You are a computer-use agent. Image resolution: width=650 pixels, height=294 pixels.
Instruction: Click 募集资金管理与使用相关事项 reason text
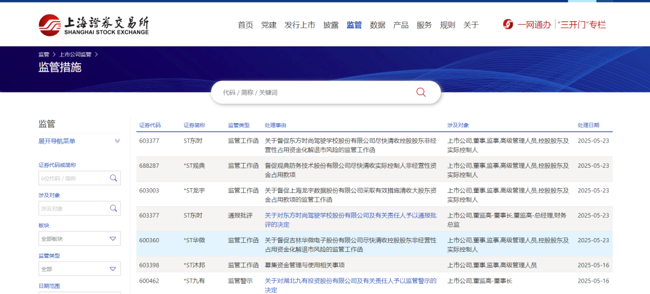pos(305,265)
